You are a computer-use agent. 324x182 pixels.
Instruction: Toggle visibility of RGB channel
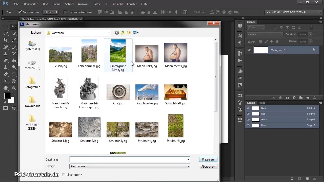coord(248,108)
